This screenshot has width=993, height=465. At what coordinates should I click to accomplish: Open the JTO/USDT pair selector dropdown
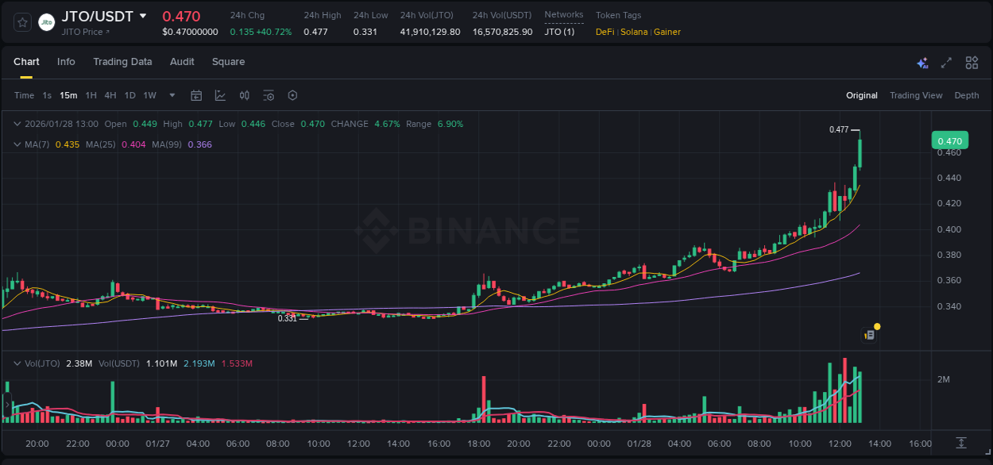[x=141, y=14]
